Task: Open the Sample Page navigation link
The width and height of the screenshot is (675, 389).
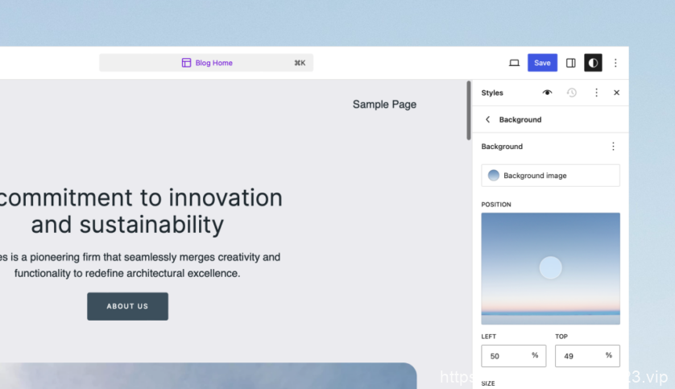Action: 384,105
